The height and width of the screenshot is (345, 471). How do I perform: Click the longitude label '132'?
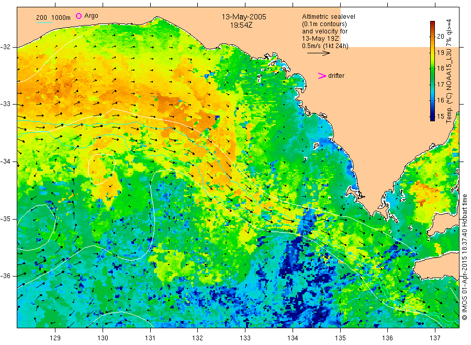pos(198,338)
